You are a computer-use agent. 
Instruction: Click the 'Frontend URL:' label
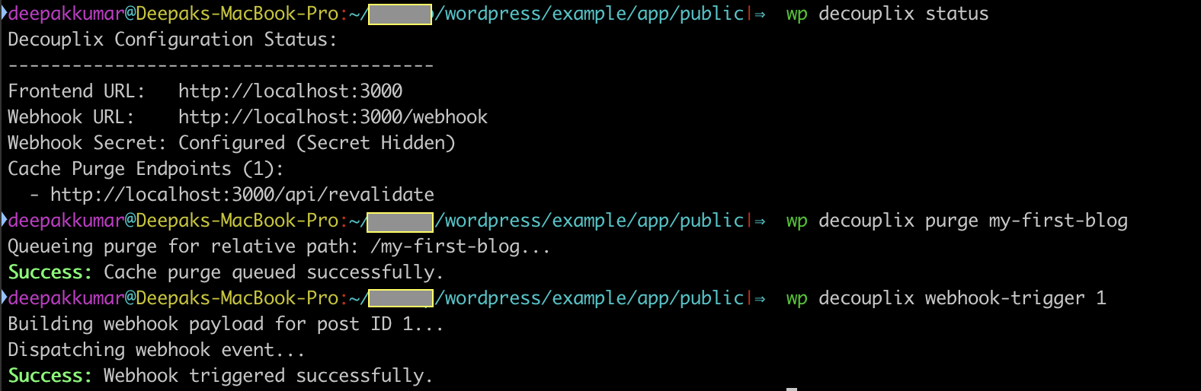tap(76, 91)
